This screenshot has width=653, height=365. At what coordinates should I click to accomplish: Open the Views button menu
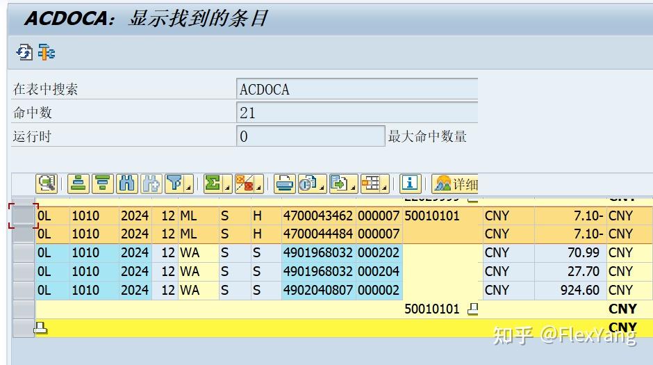point(313,184)
